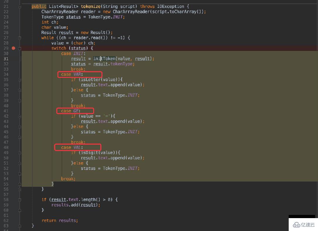318x231 pixels.
Task: Fold the value == '=' if-block on line 42
Action: pos(20,116)
